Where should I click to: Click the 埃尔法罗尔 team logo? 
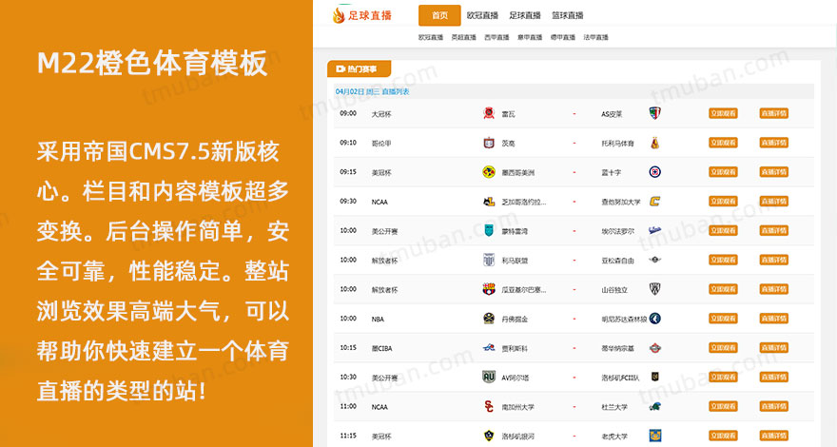tap(655, 231)
